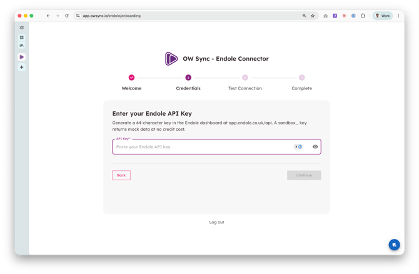The width and height of the screenshot is (419, 274).
Task: Toggle API key visibility eye
Action: [315, 147]
